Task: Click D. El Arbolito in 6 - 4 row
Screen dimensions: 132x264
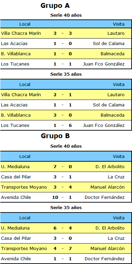Action: (x=110, y=228)
